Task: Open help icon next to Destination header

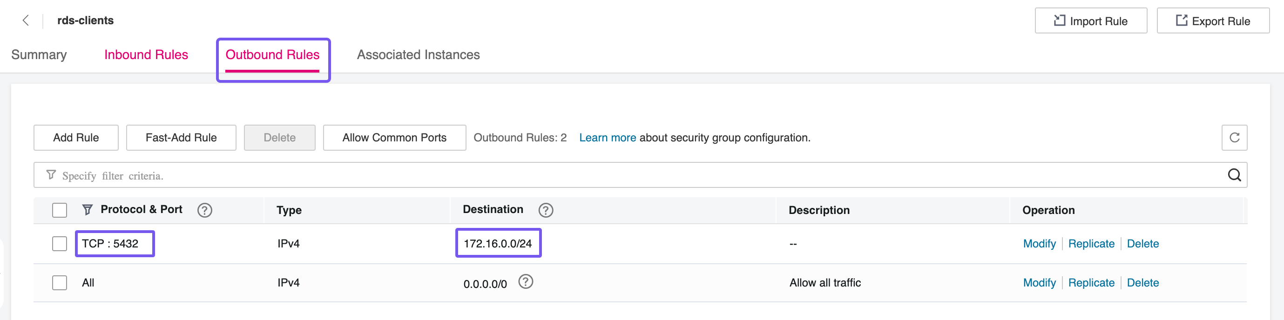Action: (545, 211)
